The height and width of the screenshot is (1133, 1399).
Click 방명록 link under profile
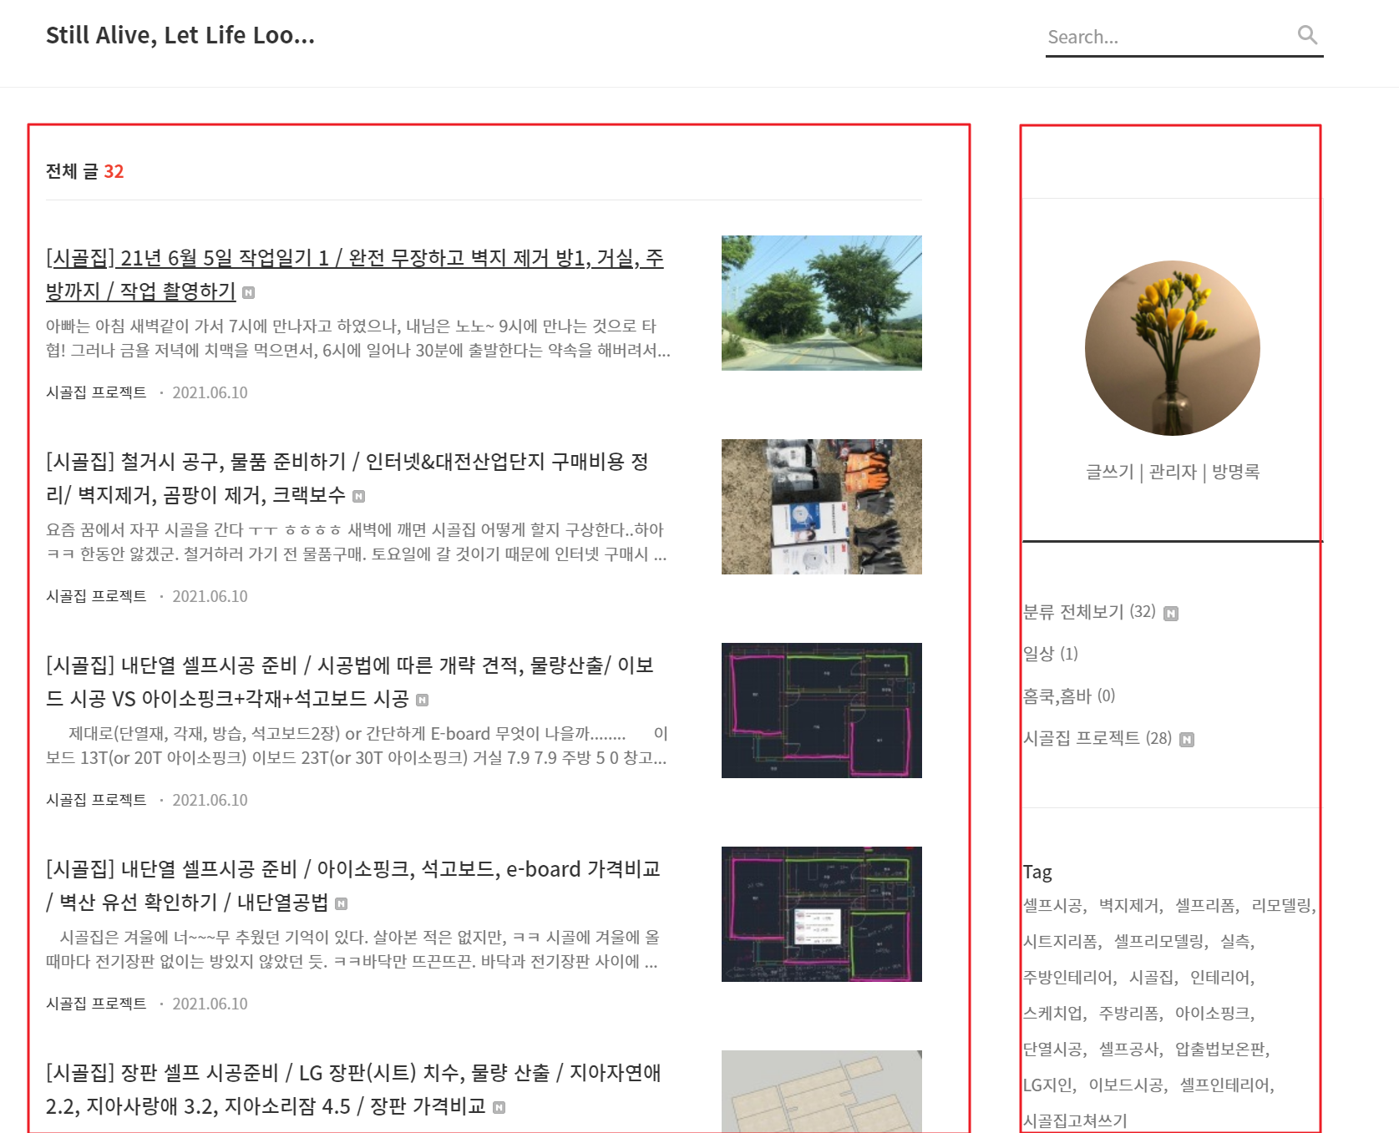(1236, 472)
